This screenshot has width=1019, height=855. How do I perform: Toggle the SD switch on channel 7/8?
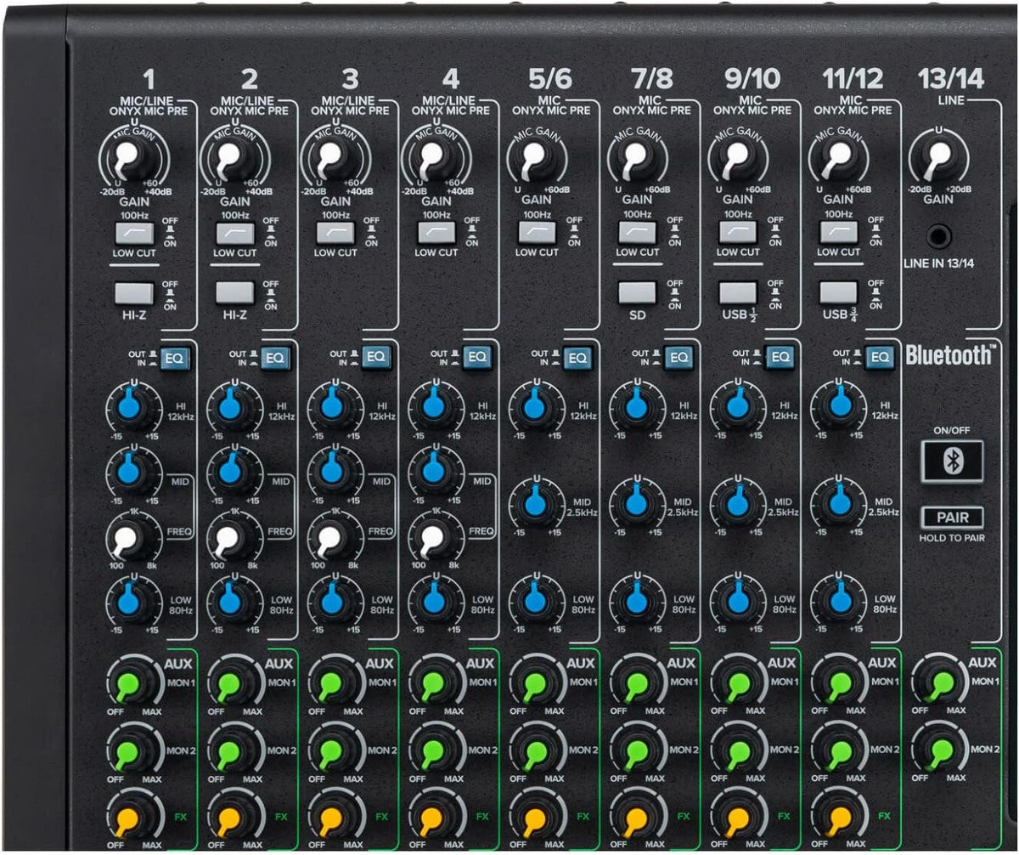(637, 293)
